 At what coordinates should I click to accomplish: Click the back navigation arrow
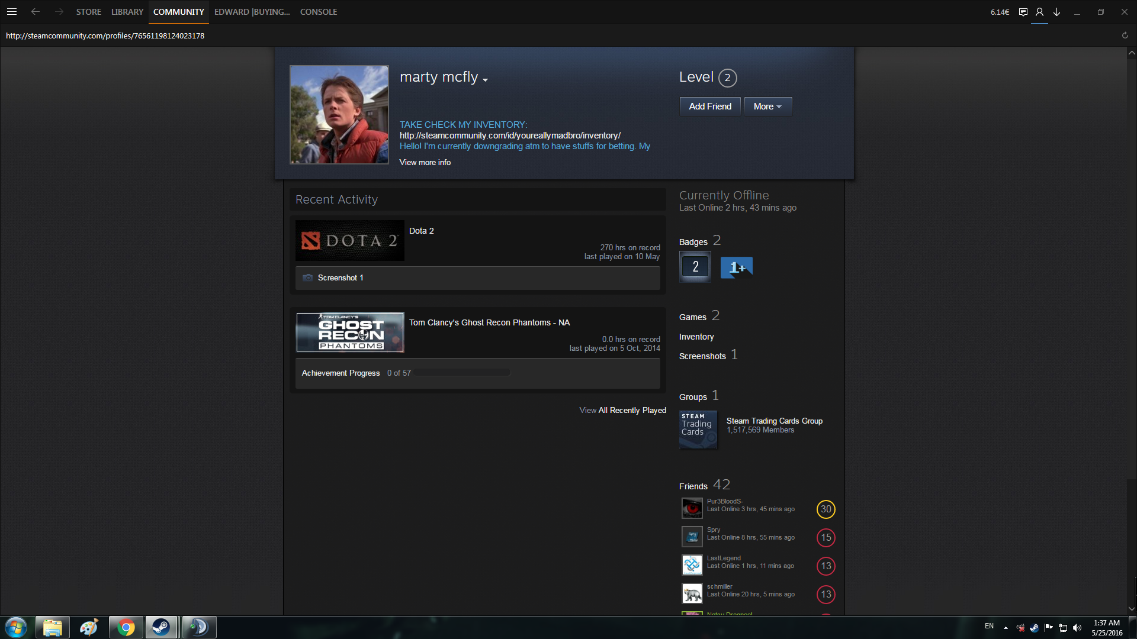36,12
